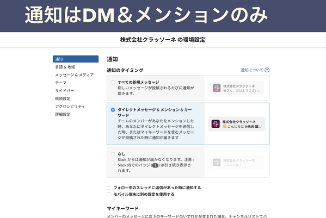Open the アクセシビリティ section

point(70,107)
